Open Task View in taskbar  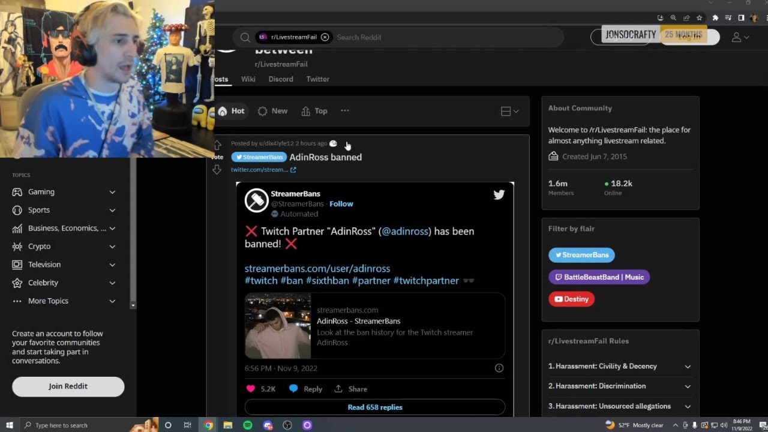(187, 425)
